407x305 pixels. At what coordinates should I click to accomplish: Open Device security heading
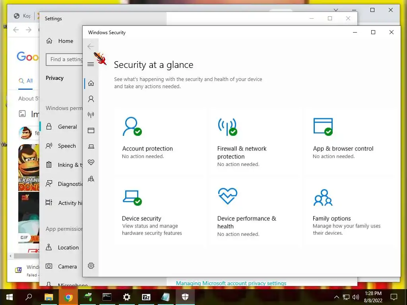point(142,218)
